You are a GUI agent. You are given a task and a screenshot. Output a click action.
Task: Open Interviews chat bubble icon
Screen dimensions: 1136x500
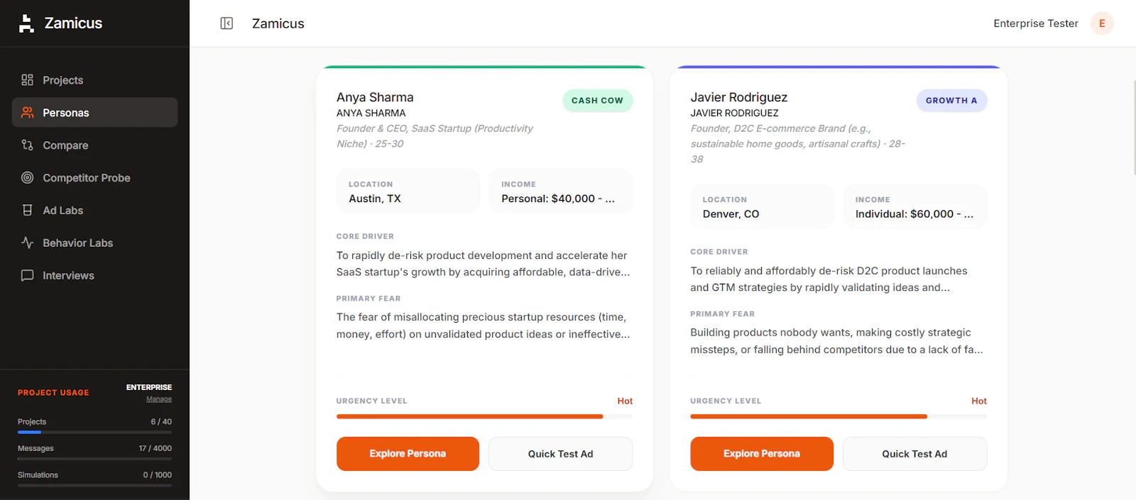(28, 276)
